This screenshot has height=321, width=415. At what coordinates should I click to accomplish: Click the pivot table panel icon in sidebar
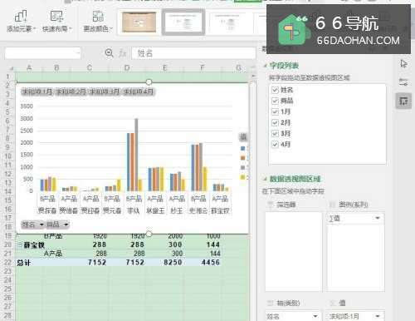click(x=403, y=101)
